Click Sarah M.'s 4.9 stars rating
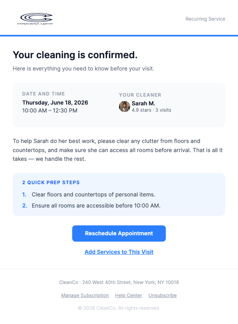 click(142, 110)
